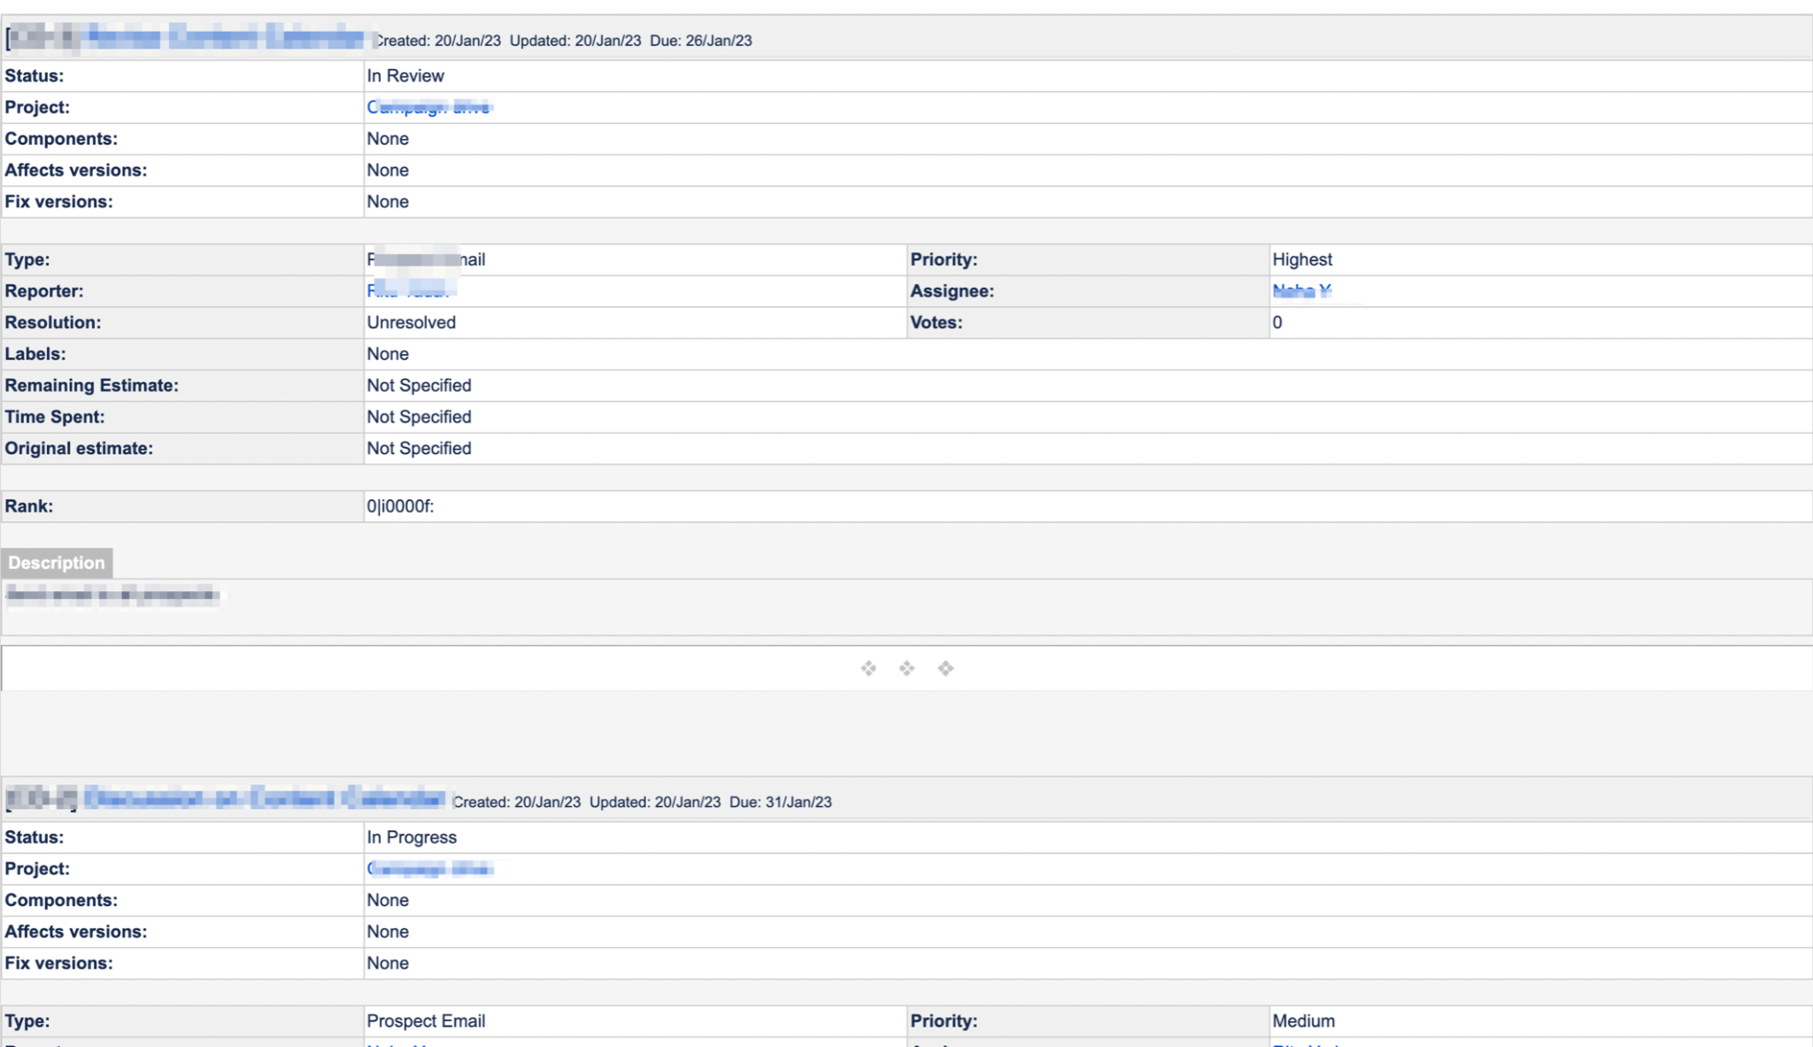Click the right diamond separator icon
Screen dimensions: 1813x1047
[x=945, y=668]
